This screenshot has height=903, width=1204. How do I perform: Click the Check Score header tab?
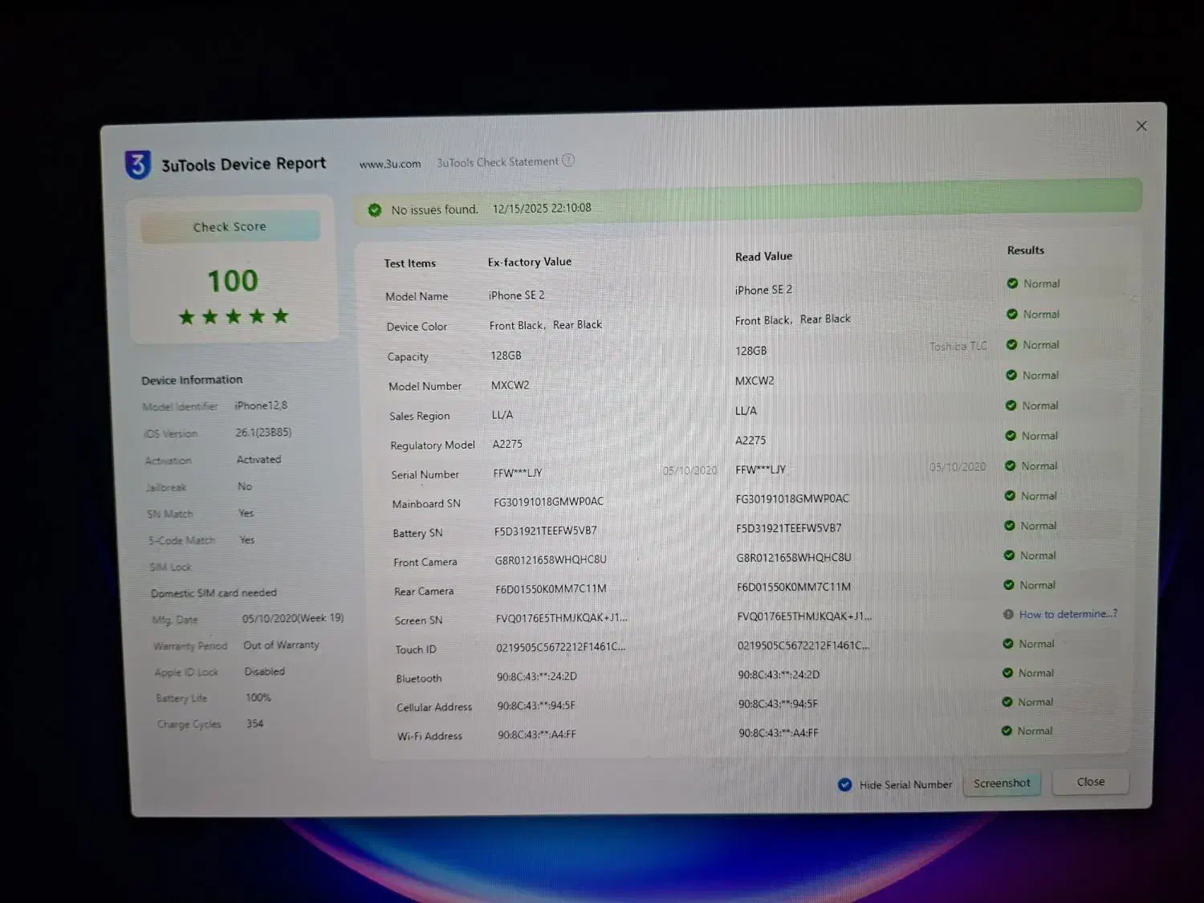230,227
